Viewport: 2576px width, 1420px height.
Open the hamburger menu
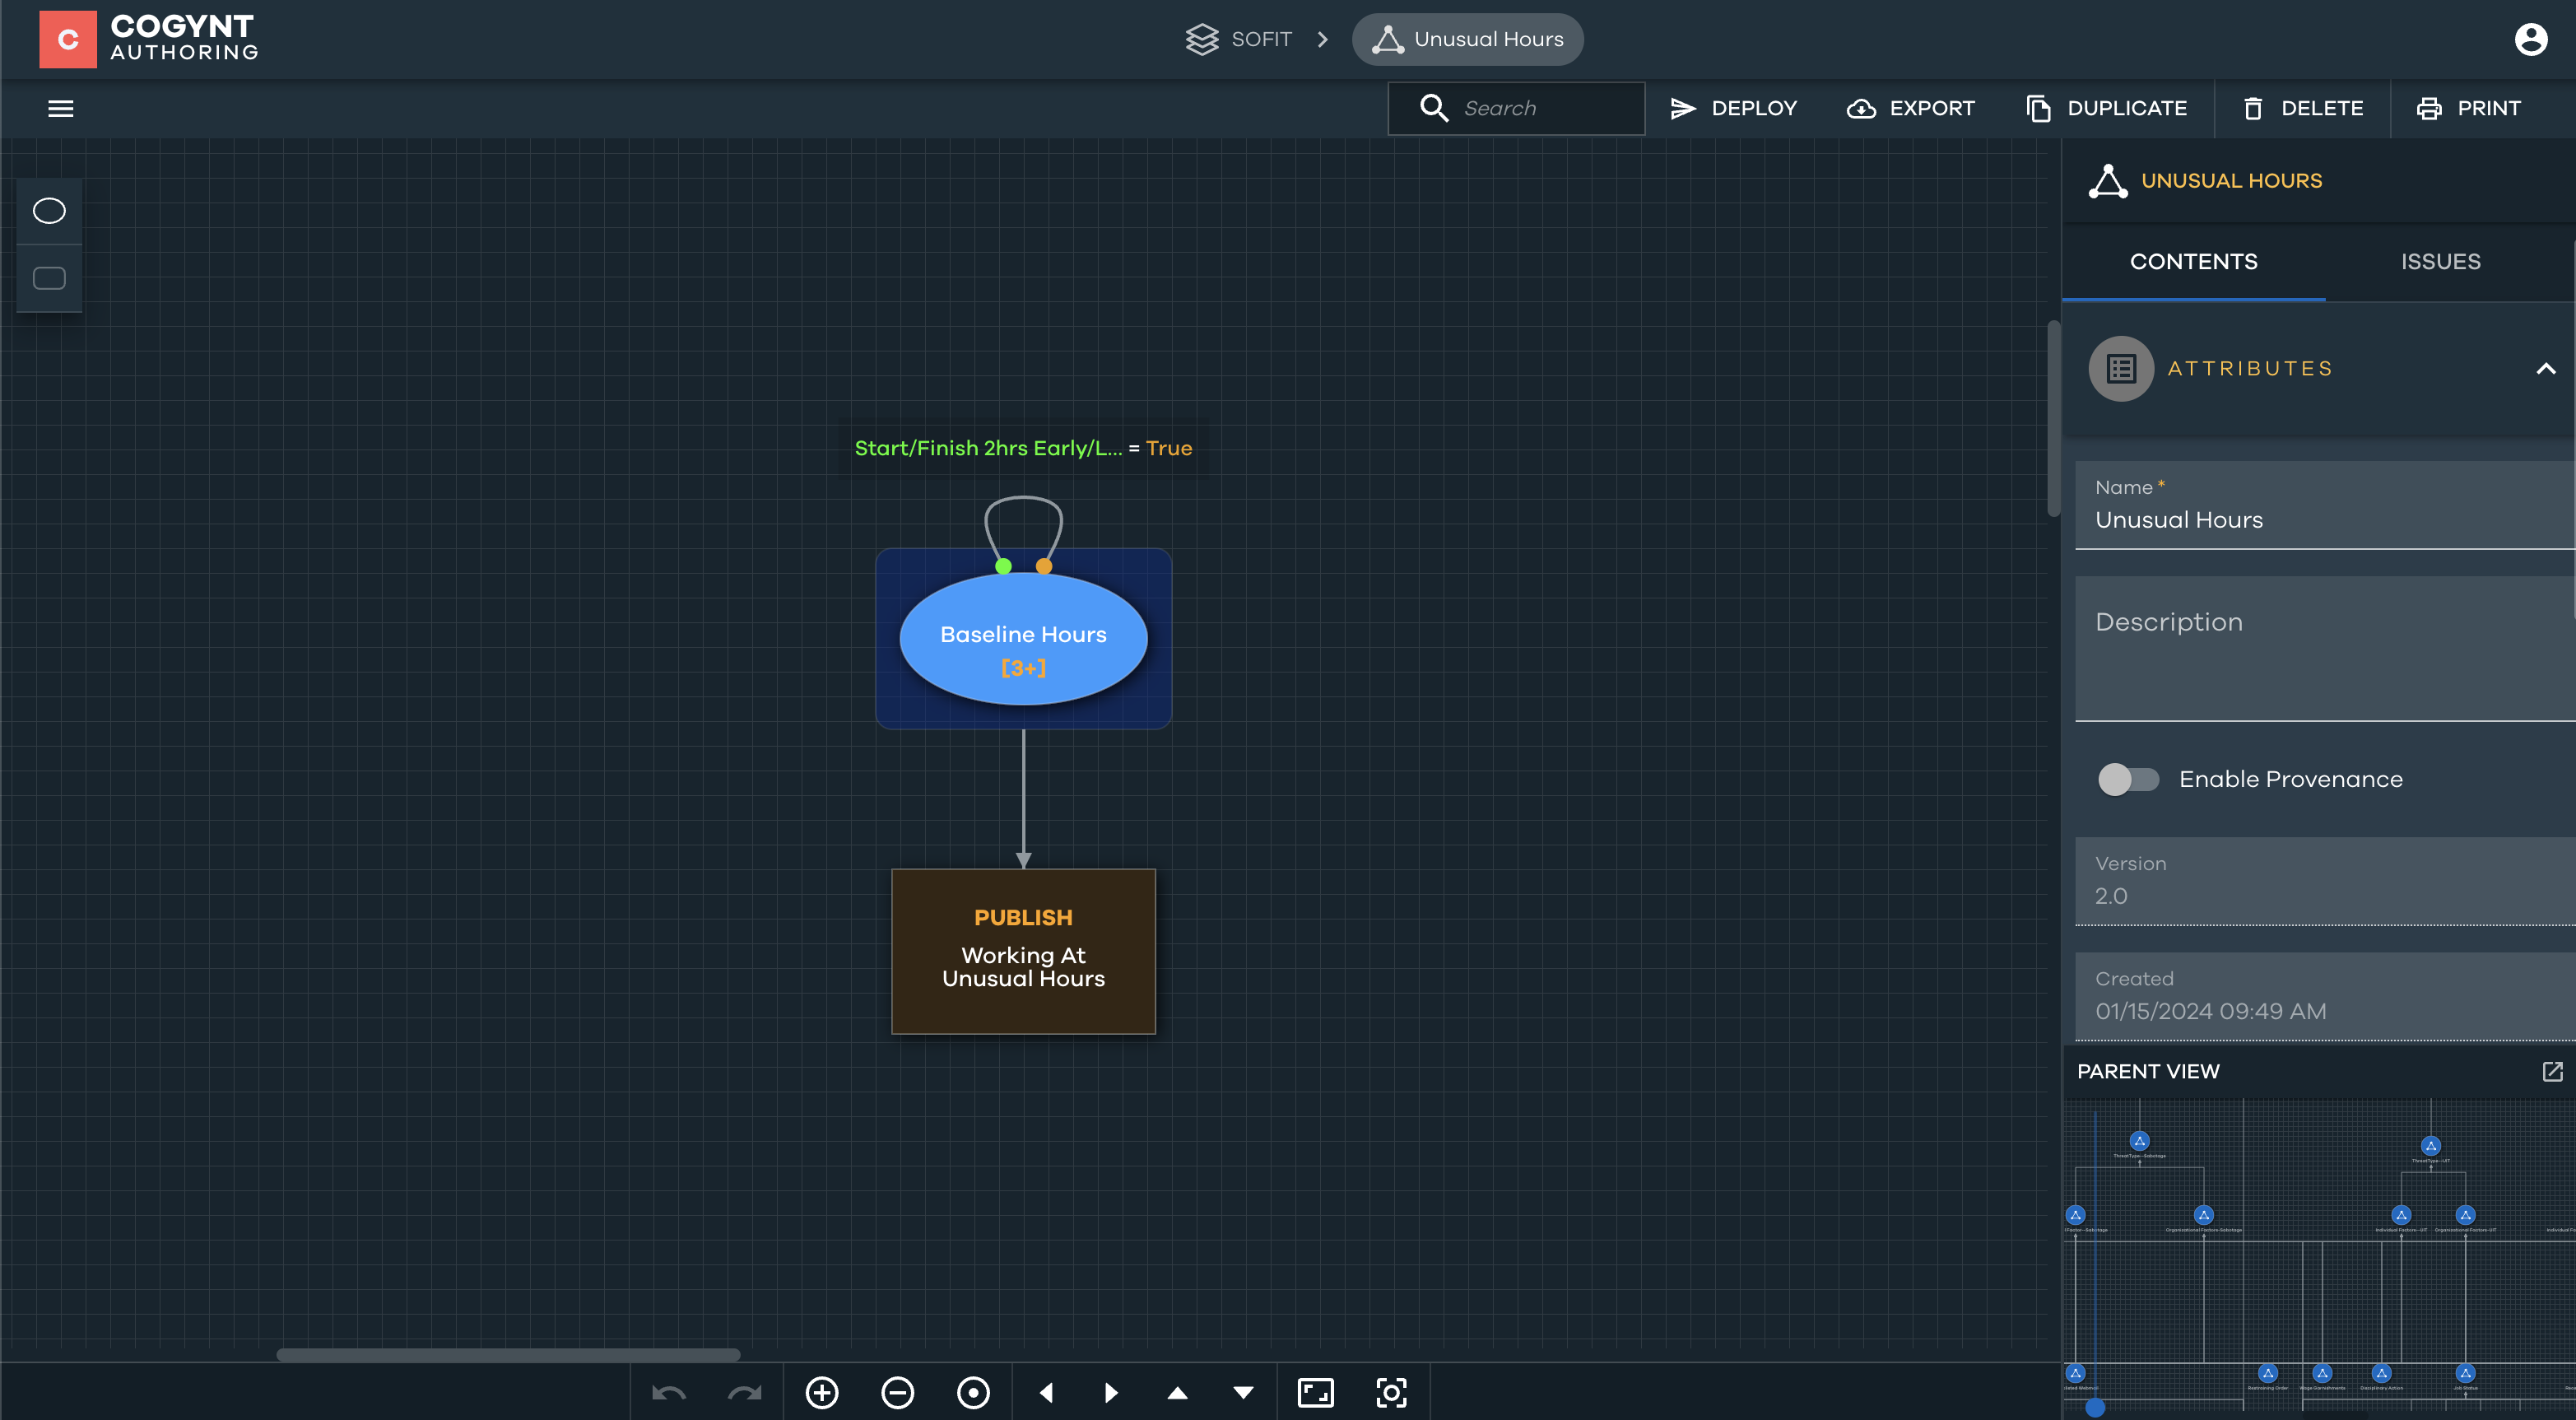click(x=61, y=108)
